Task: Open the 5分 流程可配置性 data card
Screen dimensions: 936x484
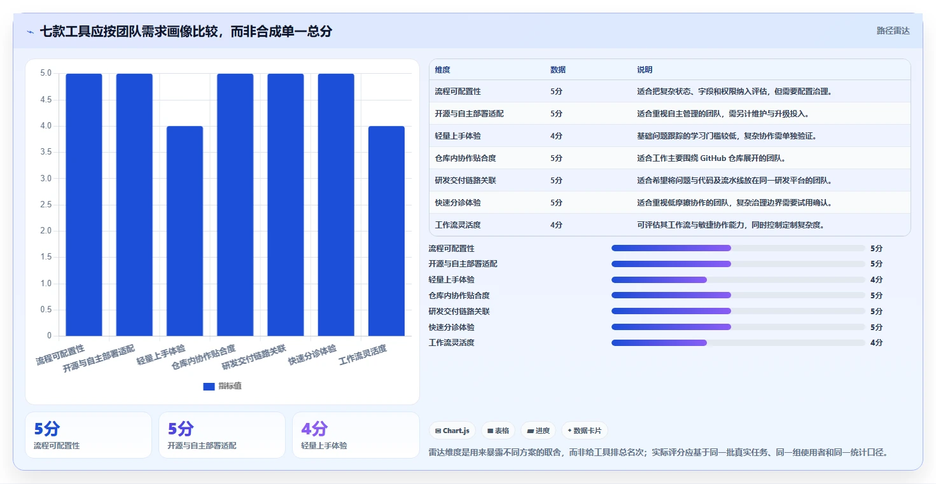Action: 88,435
